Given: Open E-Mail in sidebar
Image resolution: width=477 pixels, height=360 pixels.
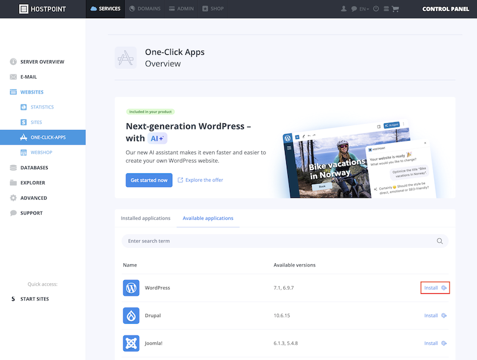Looking at the screenshot, I should coord(29,77).
